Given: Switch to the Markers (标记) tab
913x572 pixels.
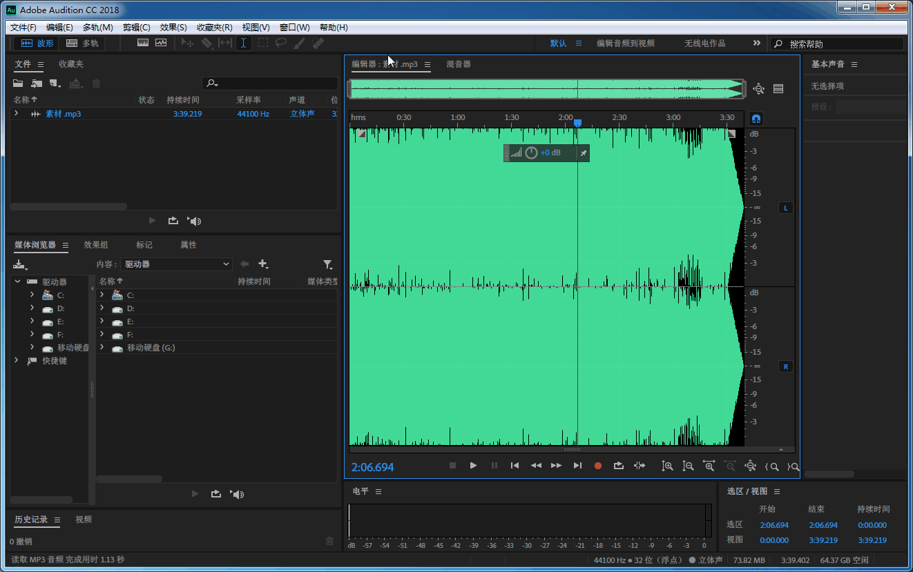Looking at the screenshot, I should pos(144,245).
